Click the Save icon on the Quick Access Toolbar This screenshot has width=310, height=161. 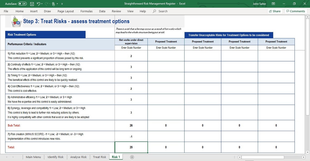32,4
